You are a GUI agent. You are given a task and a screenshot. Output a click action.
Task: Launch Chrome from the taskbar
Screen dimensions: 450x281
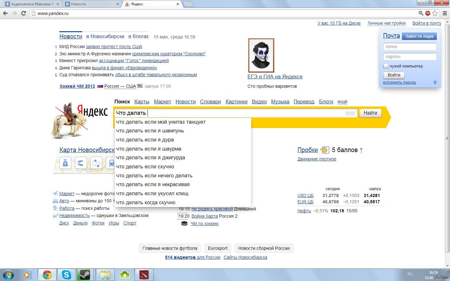[47, 275]
